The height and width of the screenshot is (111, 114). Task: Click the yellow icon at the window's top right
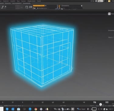109,1
